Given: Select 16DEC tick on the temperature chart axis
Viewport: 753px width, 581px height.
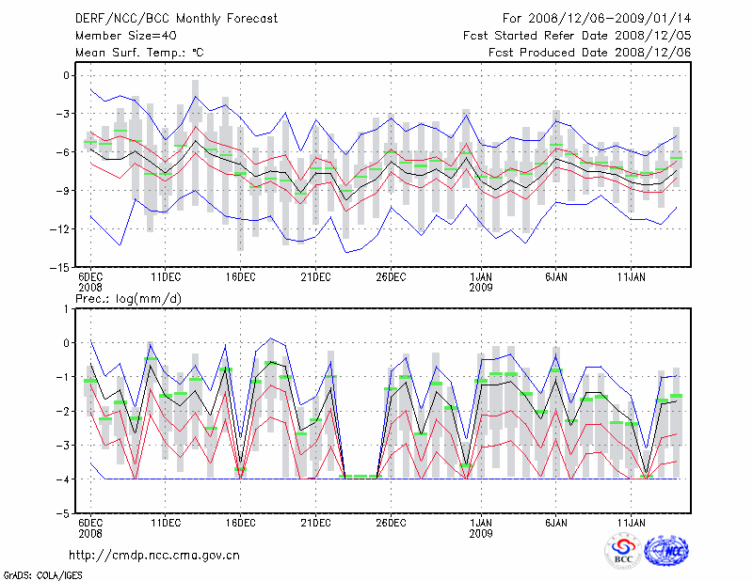Looking at the screenshot, I should click(240, 276).
